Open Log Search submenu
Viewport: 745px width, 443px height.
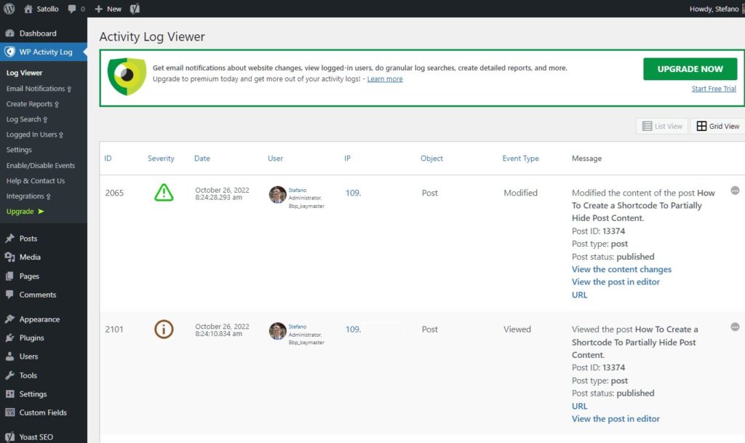[27, 119]
